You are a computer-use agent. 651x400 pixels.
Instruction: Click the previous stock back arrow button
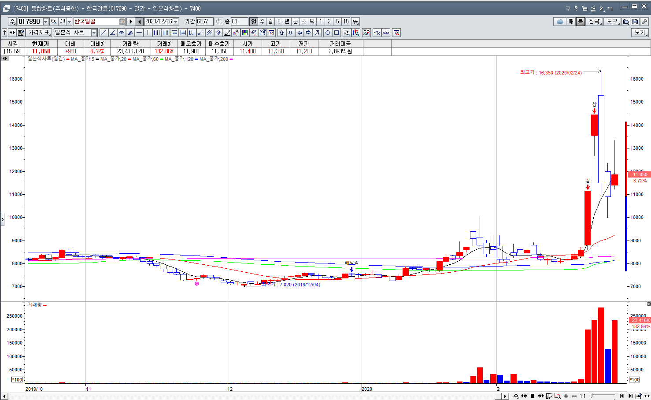coord(140,21)
